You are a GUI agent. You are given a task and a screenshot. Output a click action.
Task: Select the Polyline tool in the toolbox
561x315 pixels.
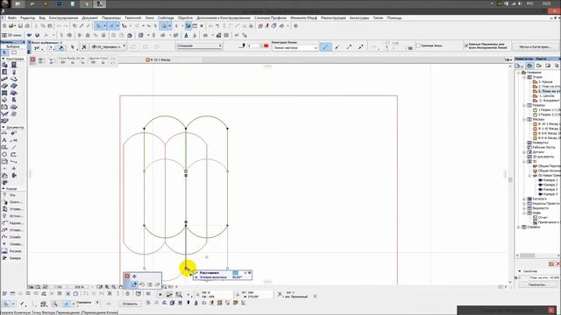point(14,154)
